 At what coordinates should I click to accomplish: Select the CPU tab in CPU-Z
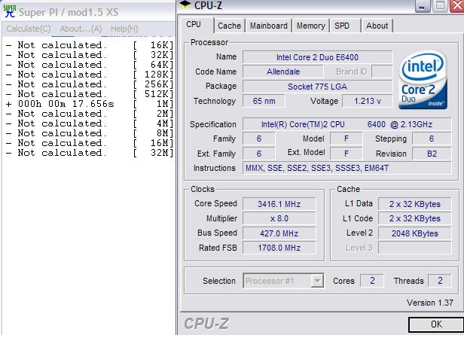194,25
